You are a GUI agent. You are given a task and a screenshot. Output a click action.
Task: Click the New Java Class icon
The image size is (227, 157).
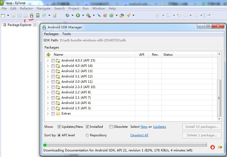point(112,15)
